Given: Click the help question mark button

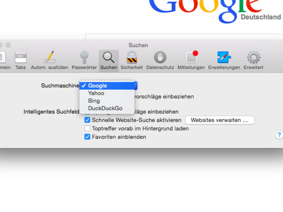Looking at the screenshot, I should click(279, 135).
